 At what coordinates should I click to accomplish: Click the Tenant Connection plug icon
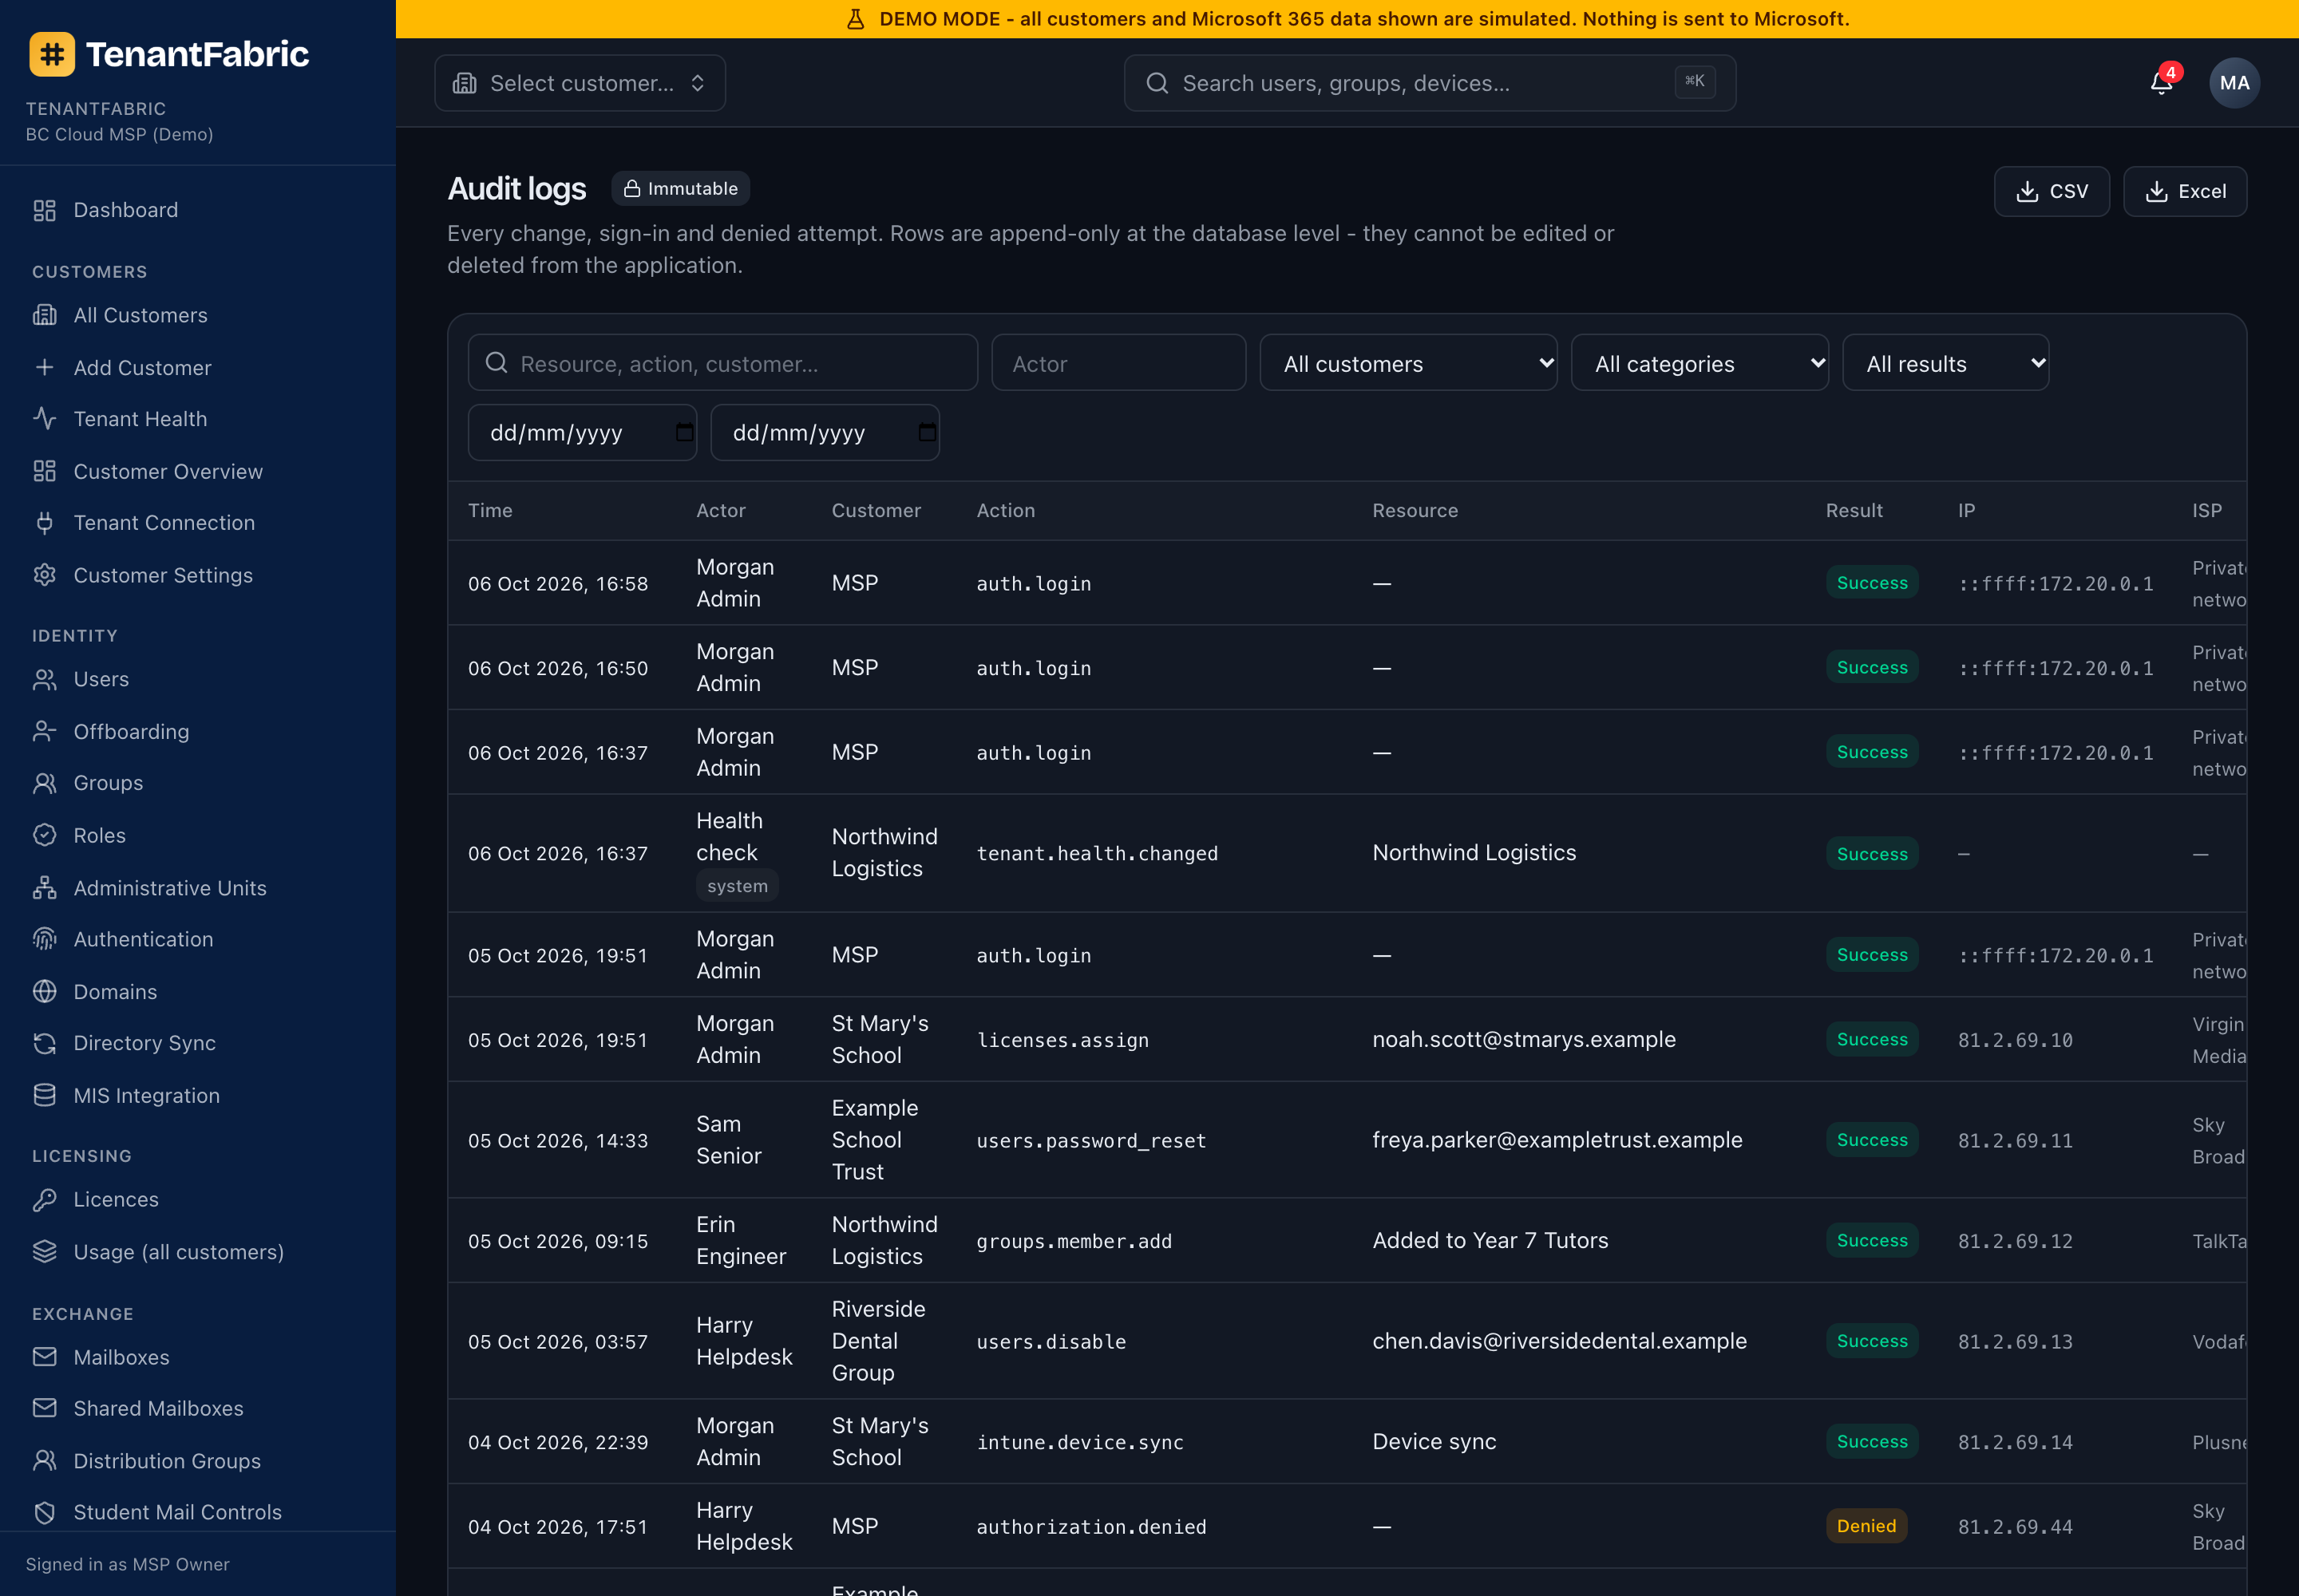tap(44, 523)
